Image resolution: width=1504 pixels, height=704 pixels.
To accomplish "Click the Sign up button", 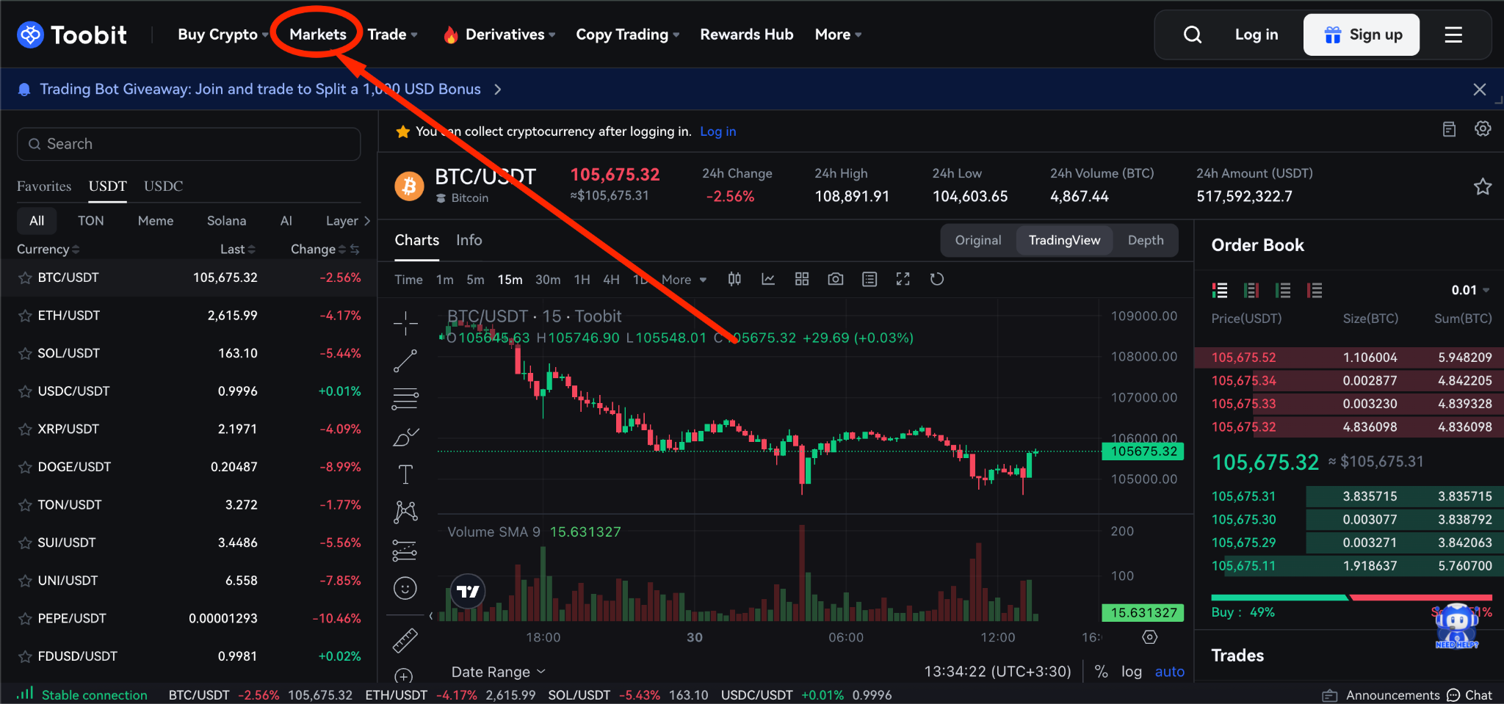I will (1361, 35).
